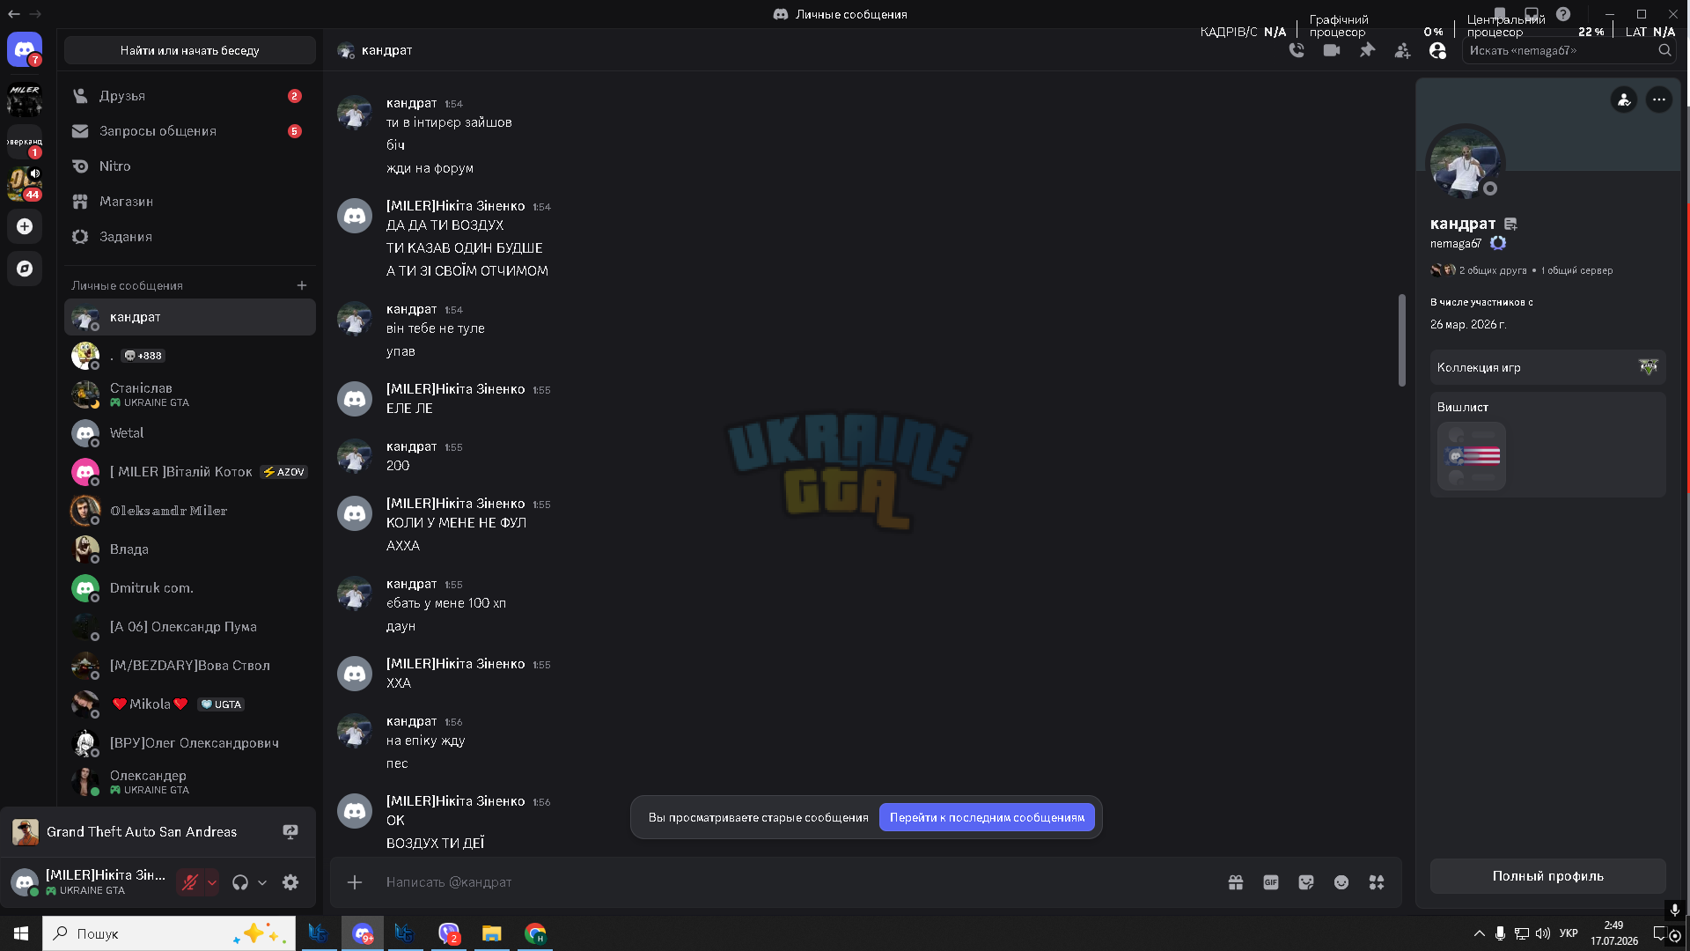Open friend actions icon in profile panel
Viewport: 1690px width, 951px height.
tap(1624, 100)
